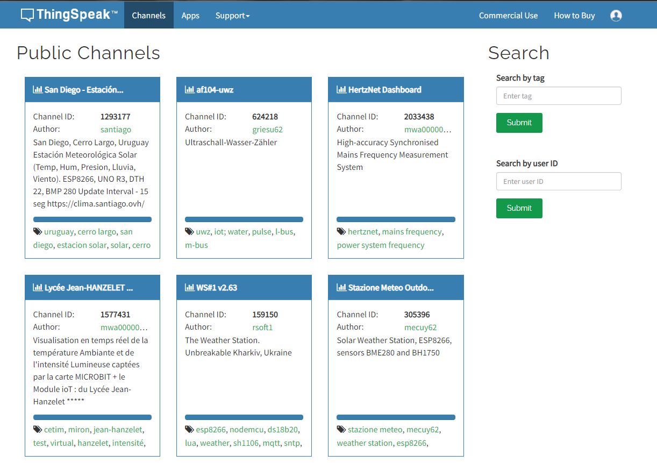
Task: Click chart icon beside af104-uwz title
Action: [x=189, y=90]
